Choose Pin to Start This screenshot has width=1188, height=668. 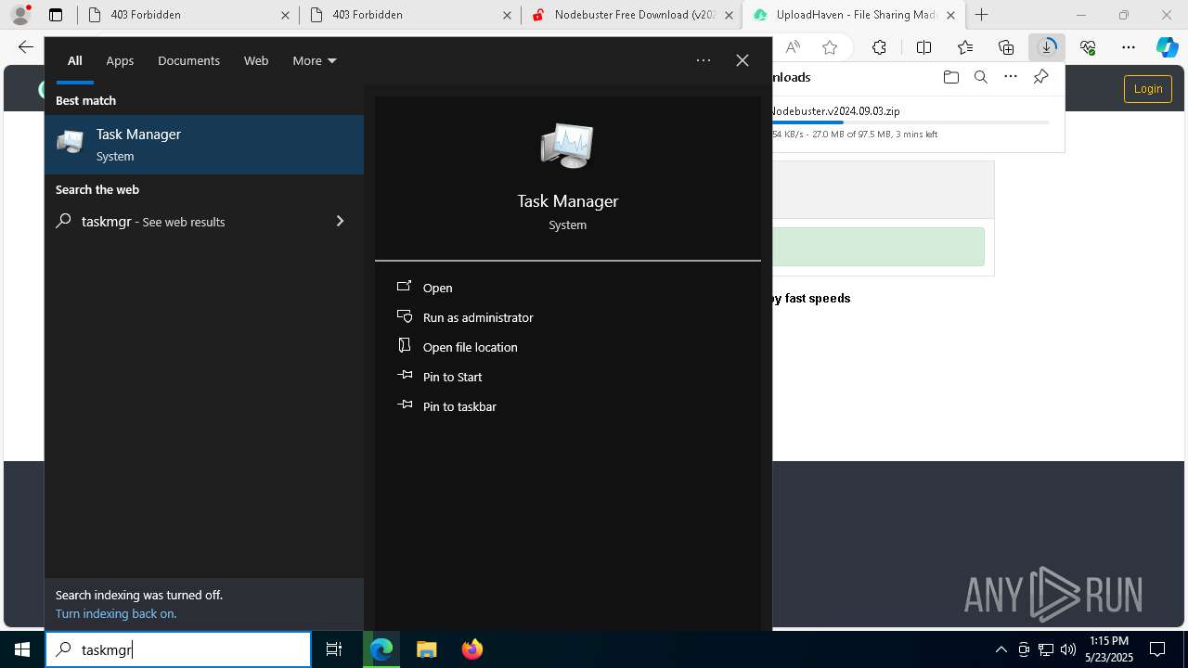pyautogui.click(x=568, y=377)
